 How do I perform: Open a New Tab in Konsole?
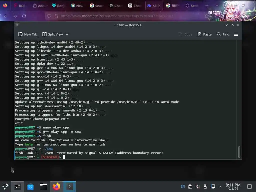[x=28, y=34]
